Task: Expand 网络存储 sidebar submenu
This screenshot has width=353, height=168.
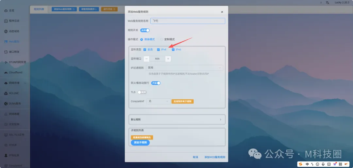Action: 15,83
